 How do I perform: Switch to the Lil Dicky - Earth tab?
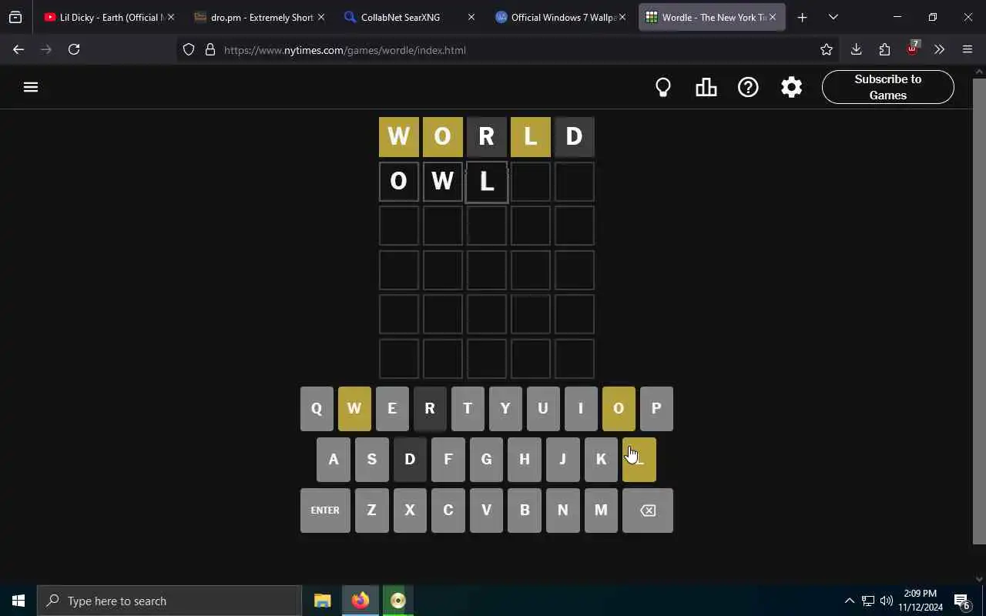pyautogui.click(x=109, y=17)
